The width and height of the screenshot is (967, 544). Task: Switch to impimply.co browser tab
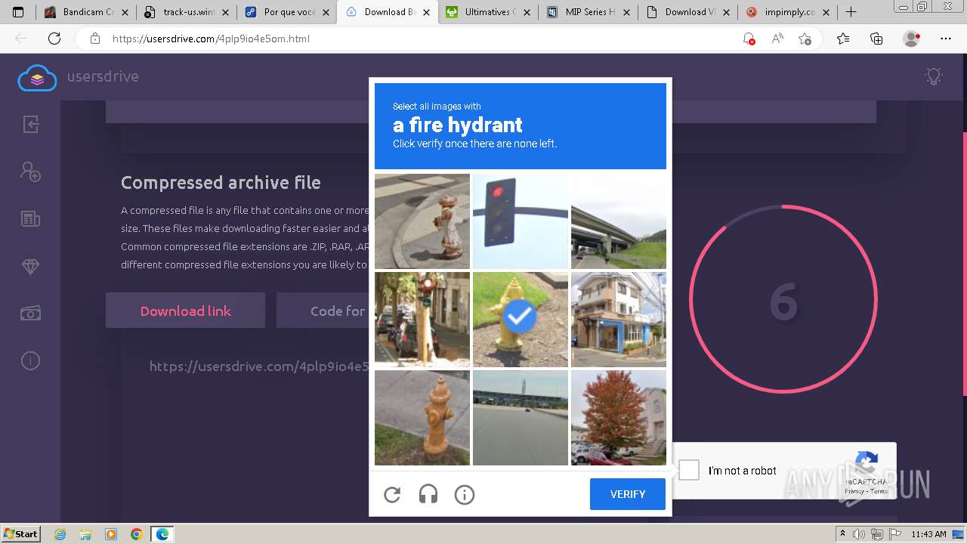(789, 12)
